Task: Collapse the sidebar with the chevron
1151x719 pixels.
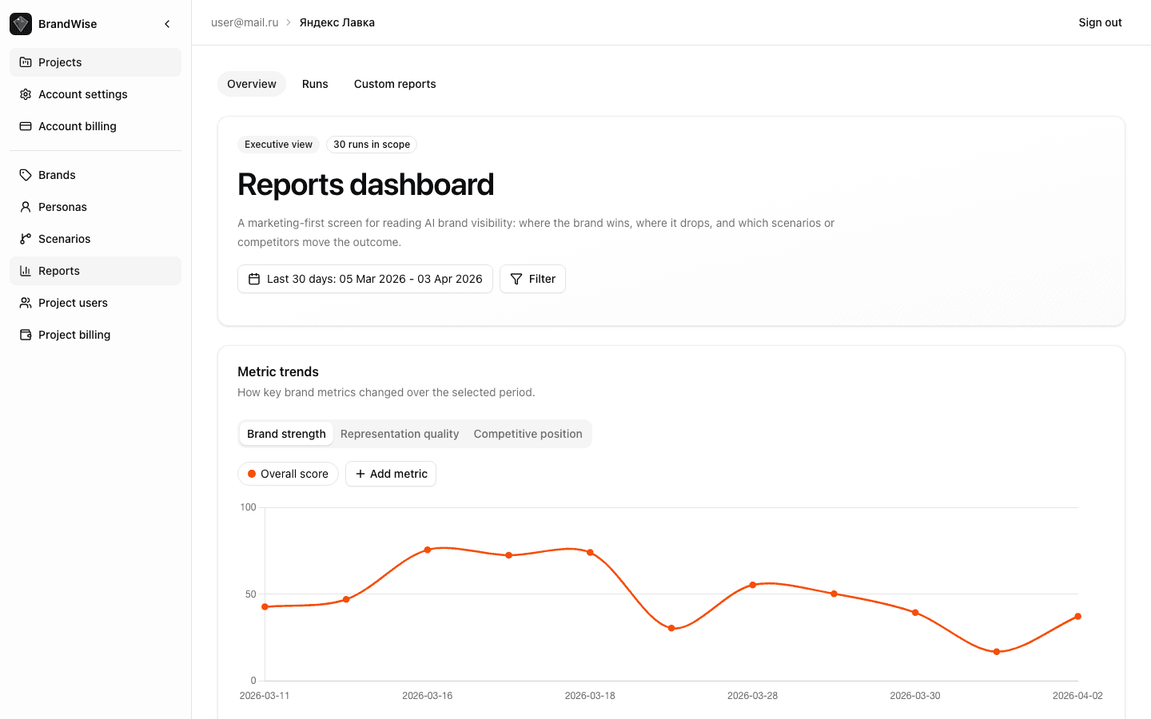Action: [x=167, y=23]
